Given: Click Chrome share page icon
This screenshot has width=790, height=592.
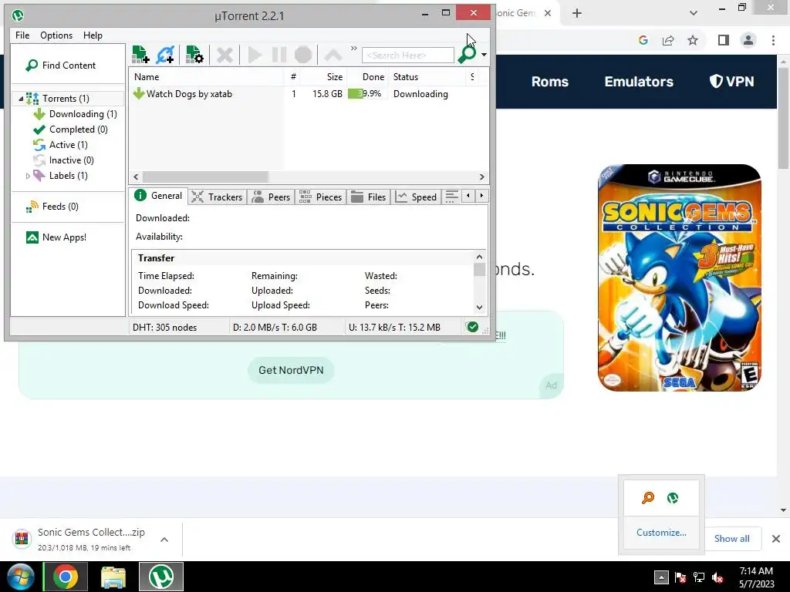Looking at the screenshot, I should click(x=668, y=40).
